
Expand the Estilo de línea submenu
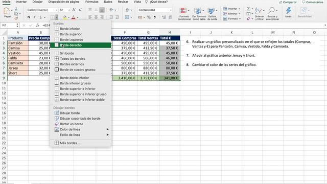[81, 135]
